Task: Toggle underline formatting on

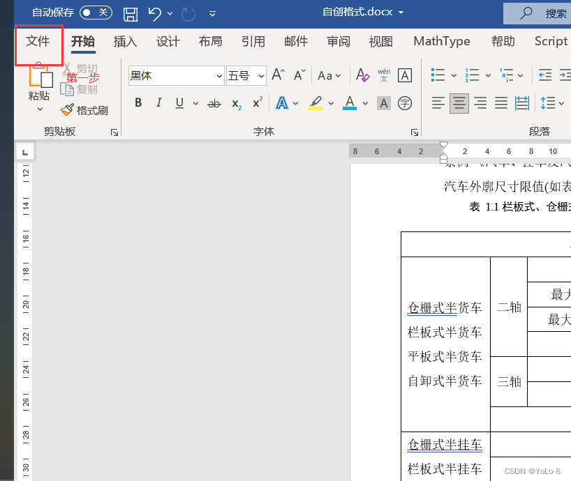Action: pos(178,102)
